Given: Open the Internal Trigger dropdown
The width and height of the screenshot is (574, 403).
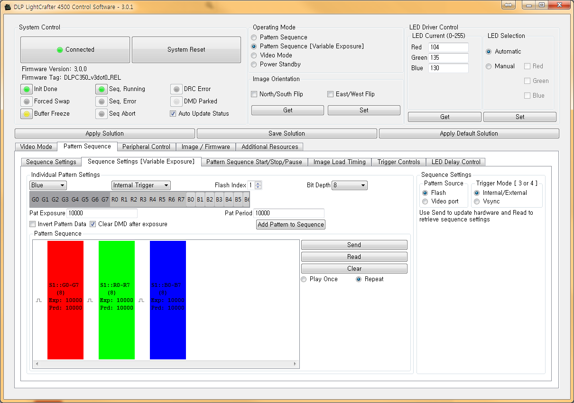Looking at the screenshot, I should 141,185.
